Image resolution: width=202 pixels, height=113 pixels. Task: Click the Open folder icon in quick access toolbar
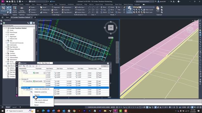click(x=10, y=1)
